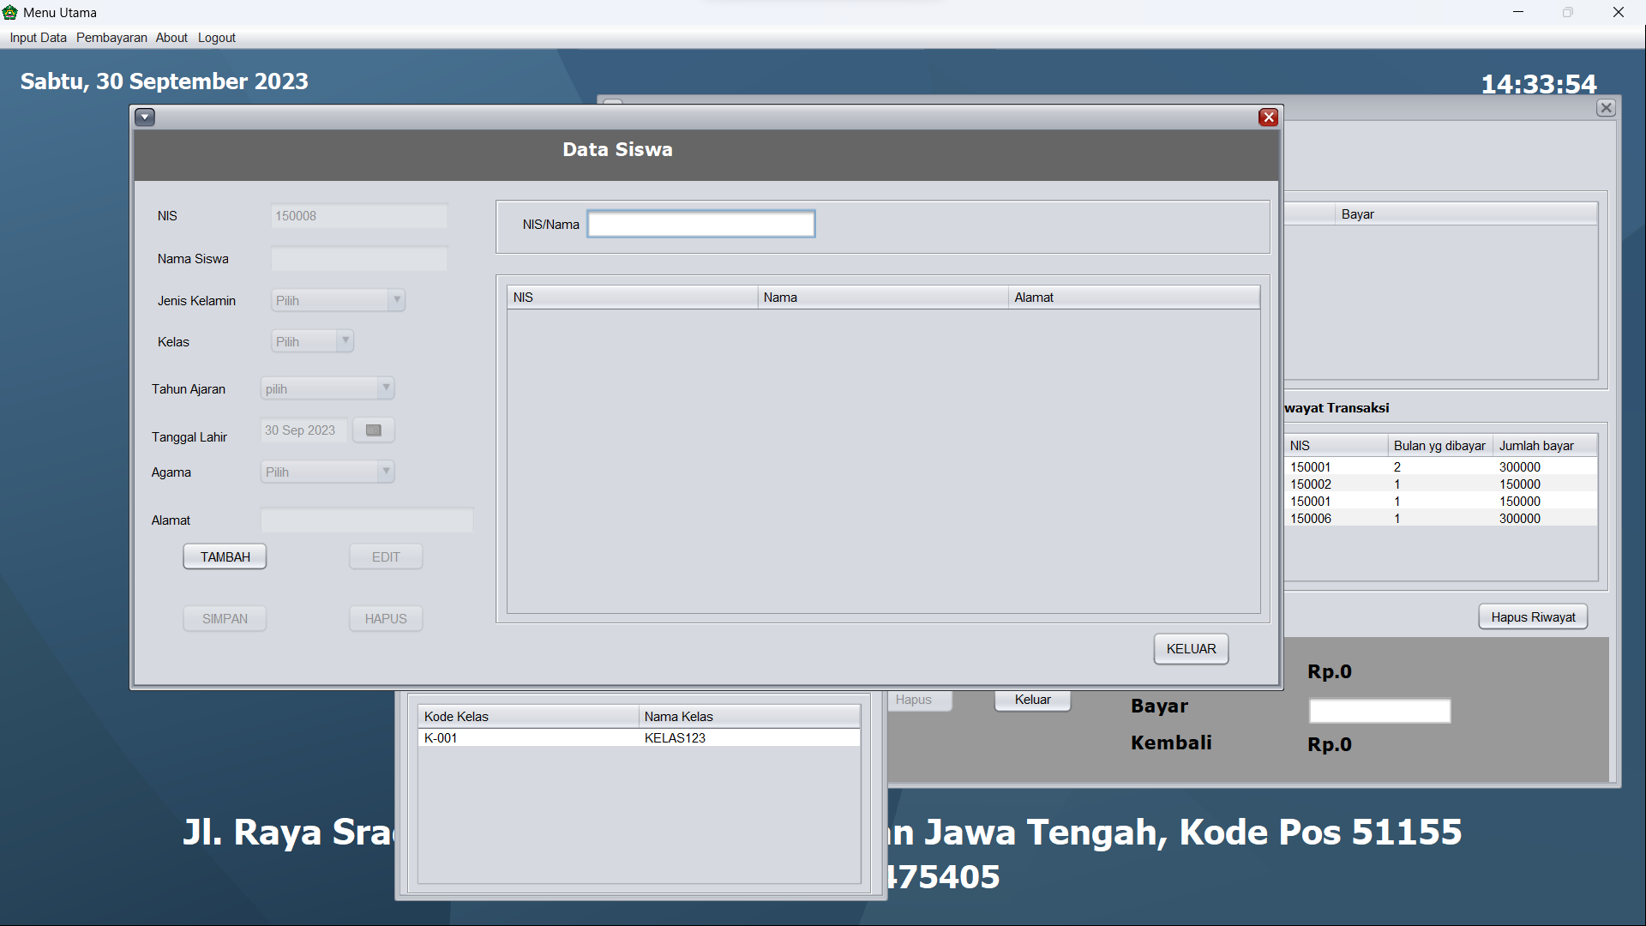Close the background payment window X icon
The width and height of the screenshot is (1646, 926).
coord(1606,108)
